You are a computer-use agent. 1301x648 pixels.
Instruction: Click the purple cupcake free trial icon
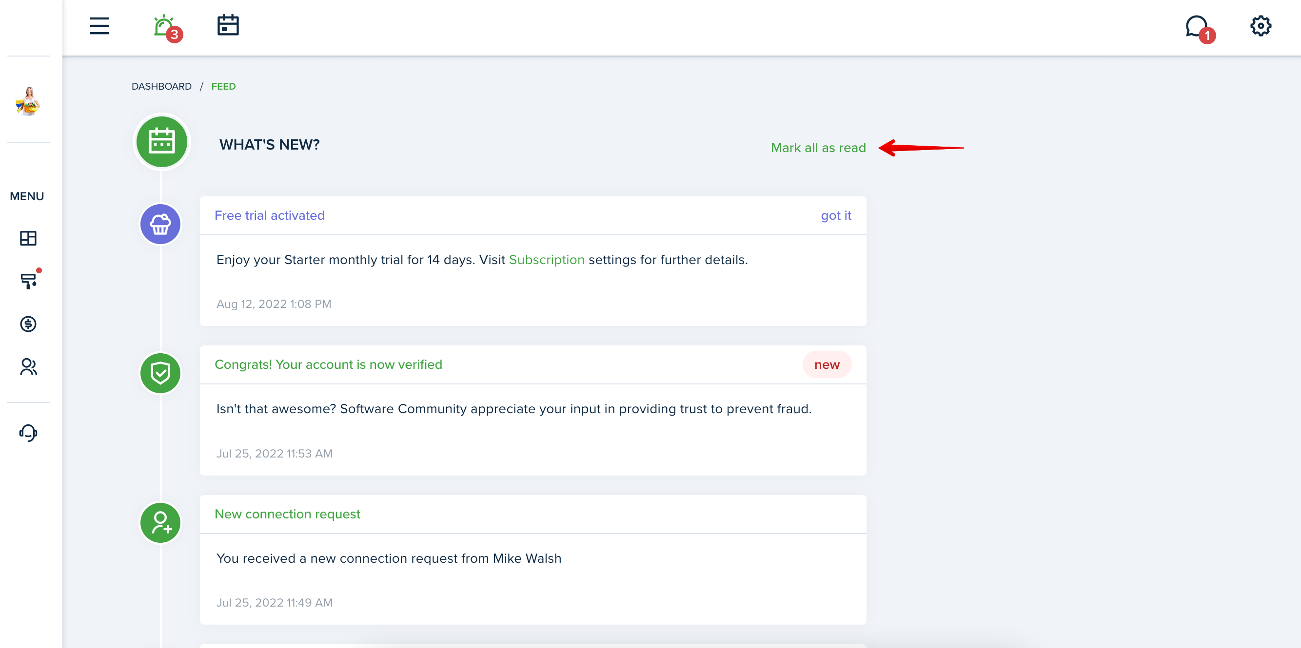160,224
